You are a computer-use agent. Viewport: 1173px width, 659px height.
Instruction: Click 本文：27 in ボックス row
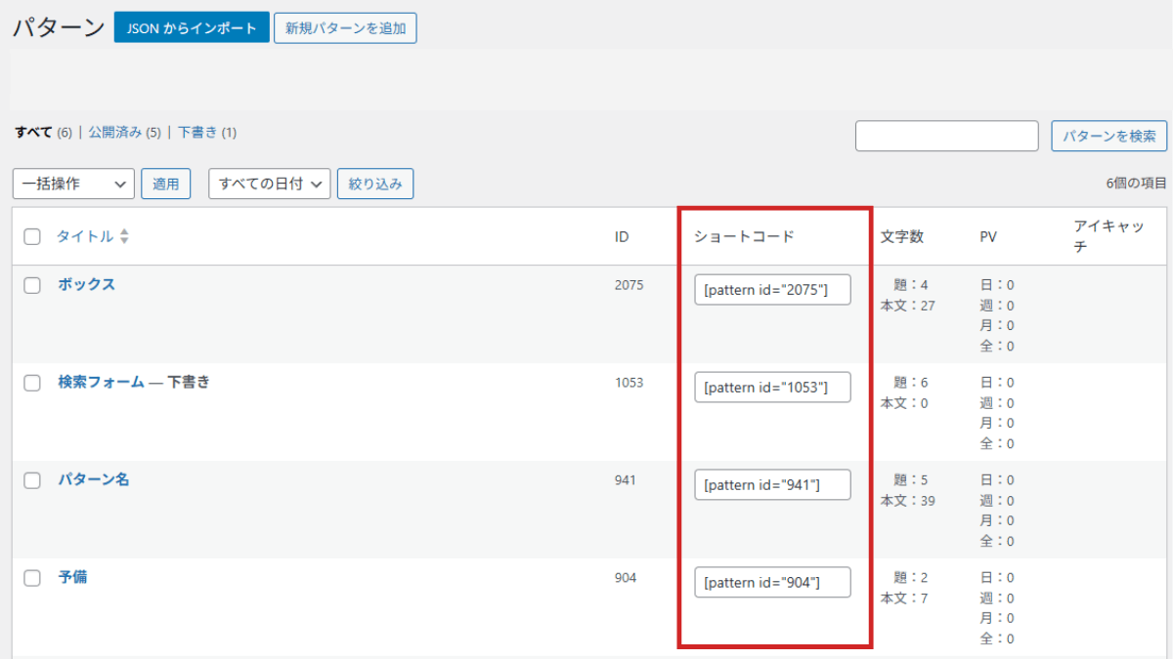(907, 306)
